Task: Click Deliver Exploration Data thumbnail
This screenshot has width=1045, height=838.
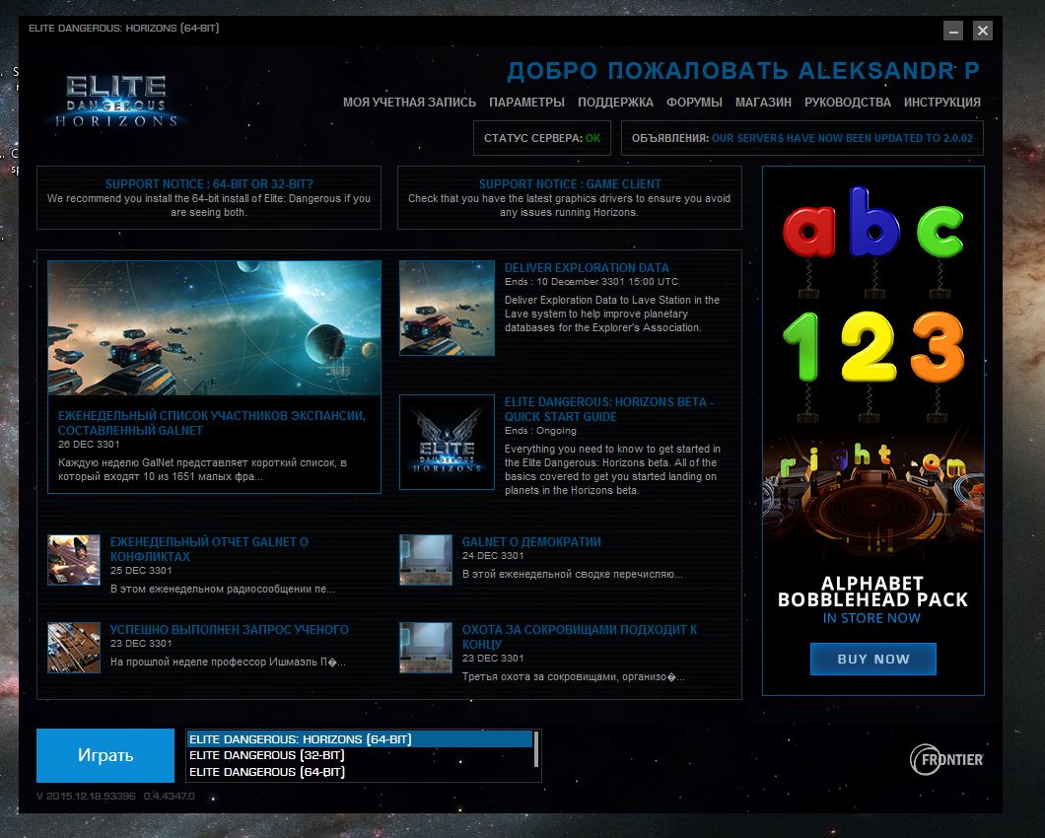Action: coord(447,308)
